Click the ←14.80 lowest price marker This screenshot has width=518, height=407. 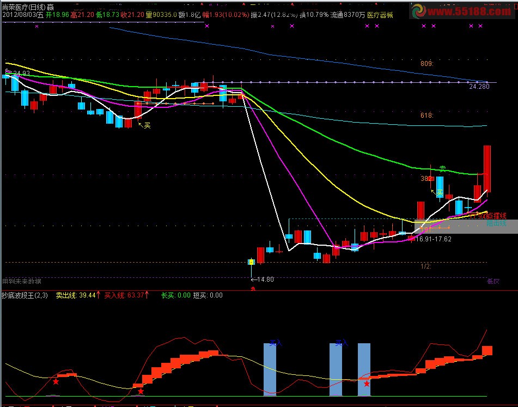pyautogui.click(x=263, y=280)
